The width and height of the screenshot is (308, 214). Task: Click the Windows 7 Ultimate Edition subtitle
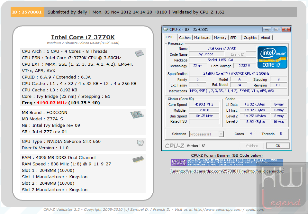click(x=83, y=43)
